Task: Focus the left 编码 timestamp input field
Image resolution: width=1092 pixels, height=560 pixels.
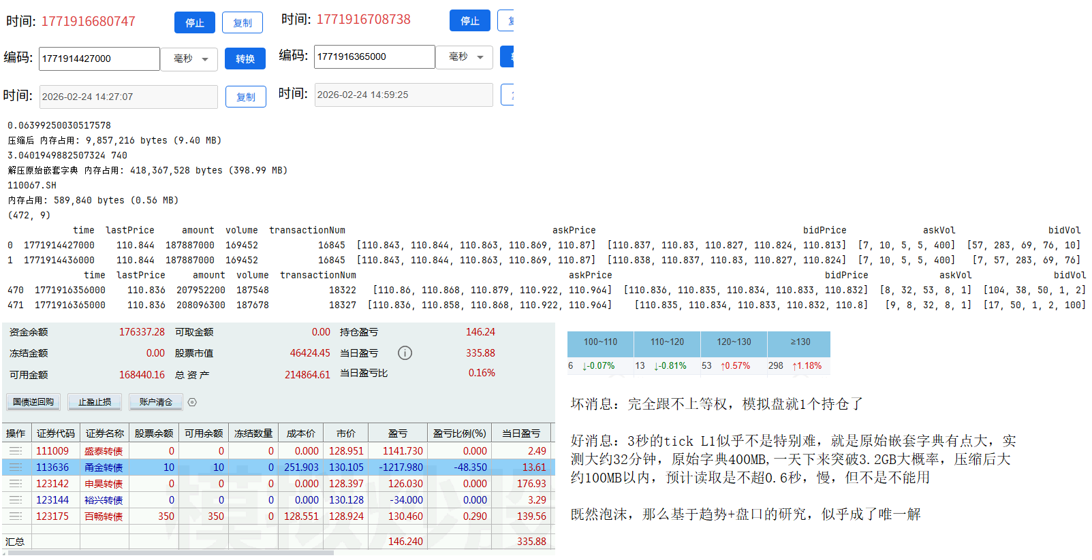Action: click(99, 59)
